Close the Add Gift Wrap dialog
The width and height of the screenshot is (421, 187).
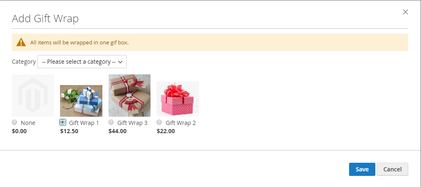(405, 12)
